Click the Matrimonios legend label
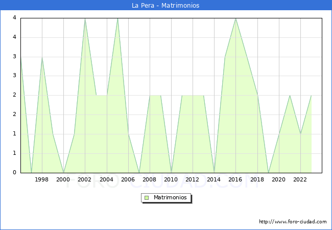Image resolution: width=332 pixels, height=230 pixels. (170, 197)
